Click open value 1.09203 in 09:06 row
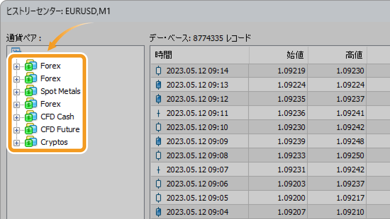 pyautogui.click(x=291, y=184)
